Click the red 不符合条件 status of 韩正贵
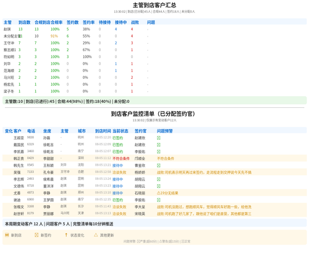309x255 pixels. (121, 158)
